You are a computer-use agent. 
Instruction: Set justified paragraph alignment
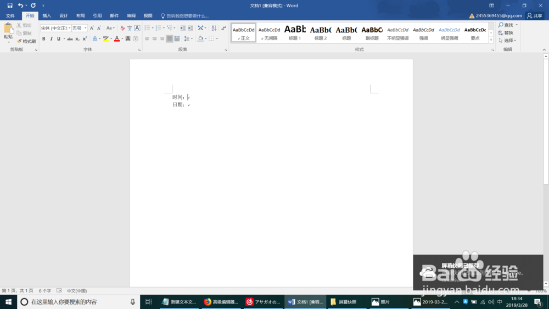pyautogui.click(x=170, y=38)
